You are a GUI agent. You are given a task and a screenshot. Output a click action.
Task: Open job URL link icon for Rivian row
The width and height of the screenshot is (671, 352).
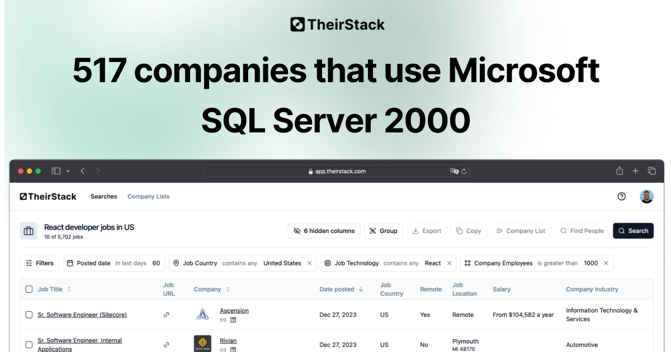(166, 345)
